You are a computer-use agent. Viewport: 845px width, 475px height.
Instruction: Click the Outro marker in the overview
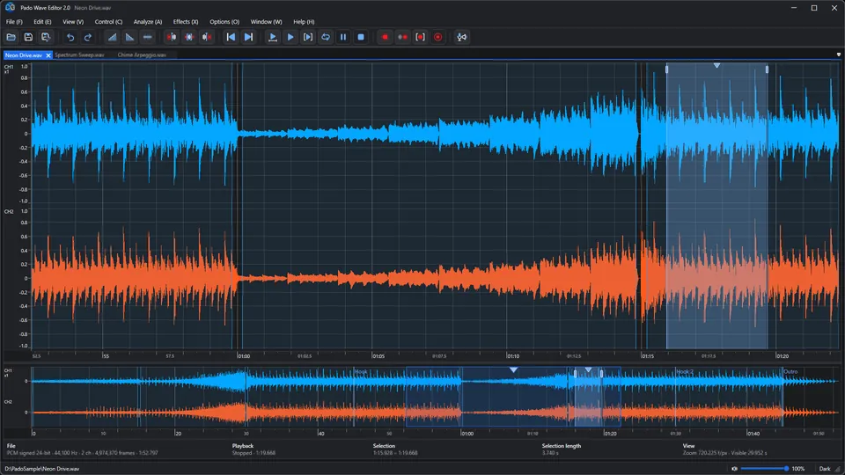click(790, 371)
